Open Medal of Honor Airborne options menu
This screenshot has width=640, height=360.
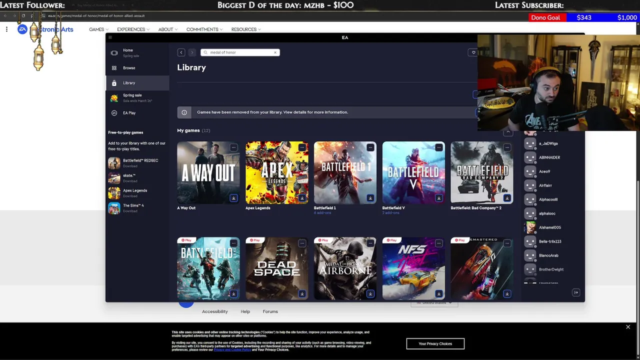tap(370, 243)
